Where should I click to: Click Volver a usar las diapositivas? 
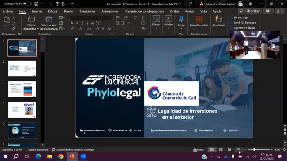pyautogui.click(x=49, y=23)
